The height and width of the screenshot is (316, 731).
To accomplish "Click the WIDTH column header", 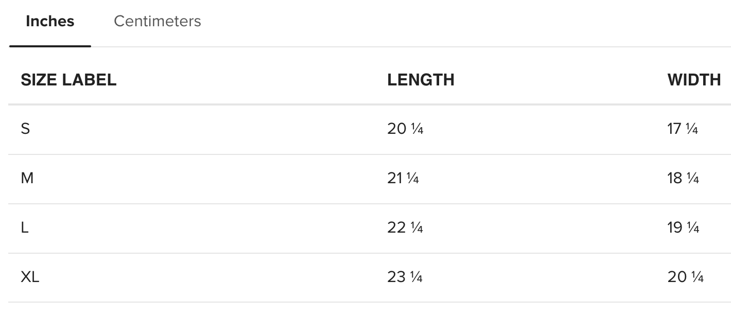I will pos(694,80).
